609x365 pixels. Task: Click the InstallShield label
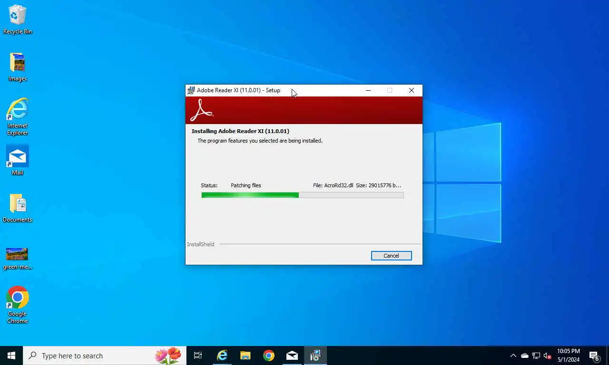click(x=201, y=244)
